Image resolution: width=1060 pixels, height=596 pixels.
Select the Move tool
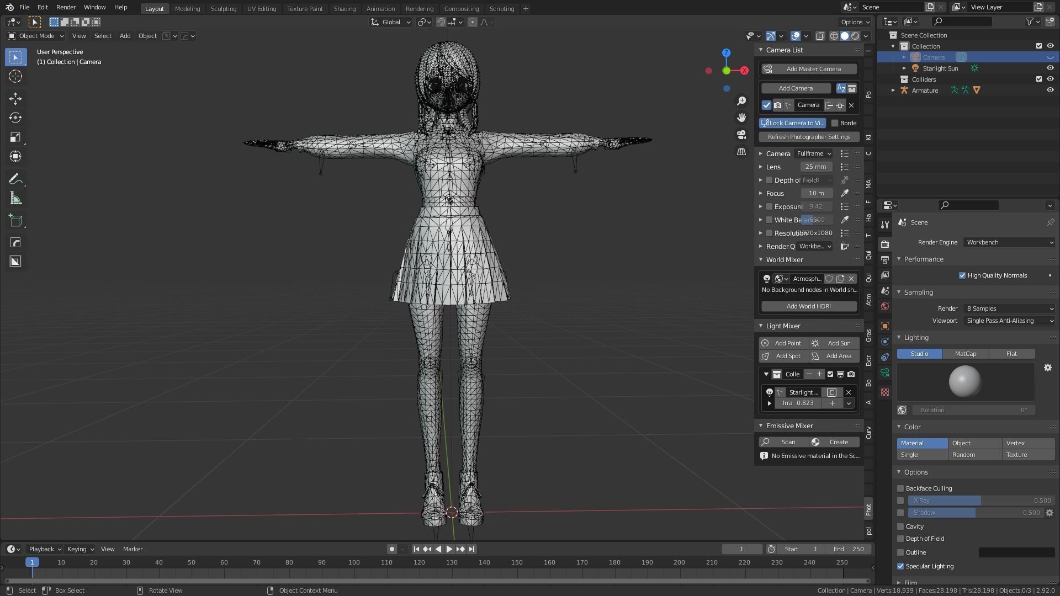[x=15, y=99]
